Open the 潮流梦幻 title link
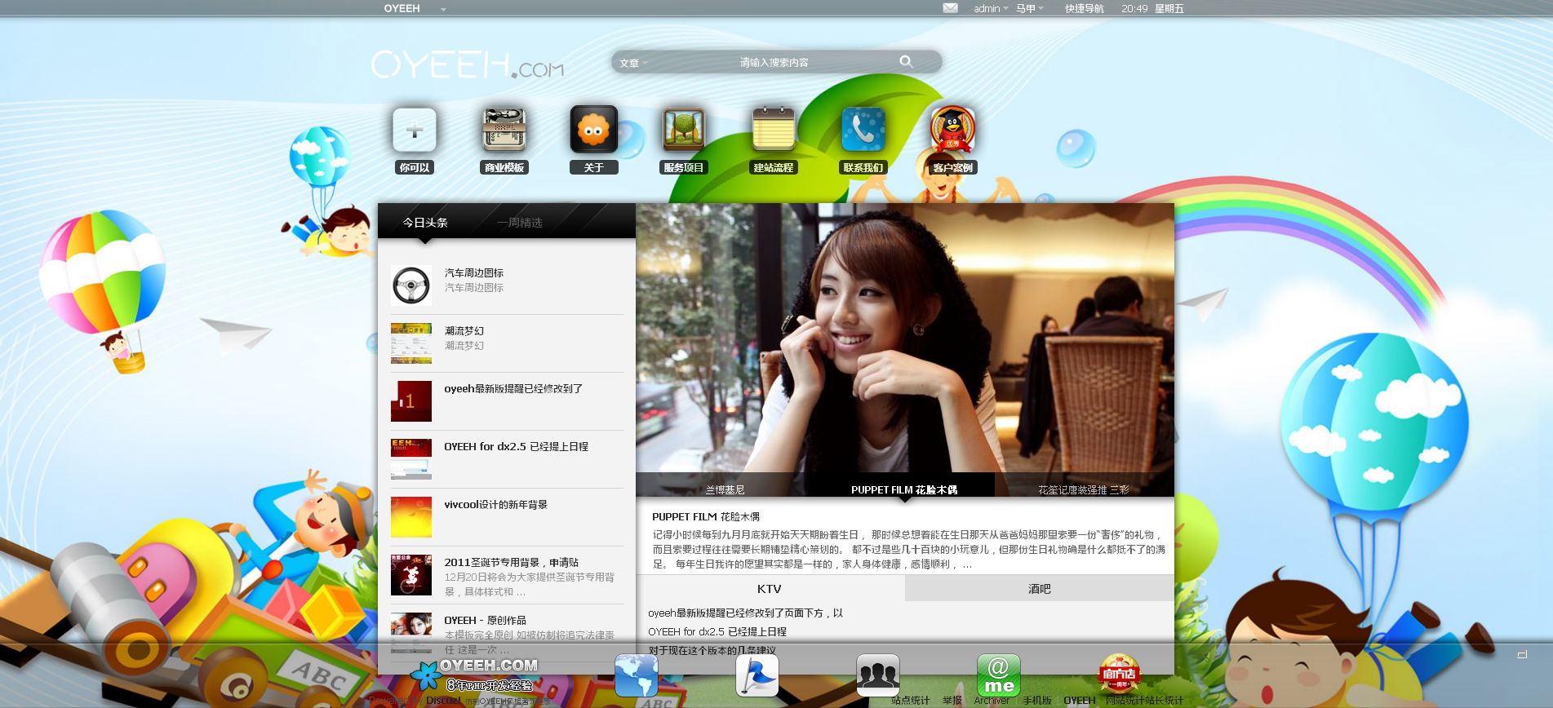 pos(464,330)
